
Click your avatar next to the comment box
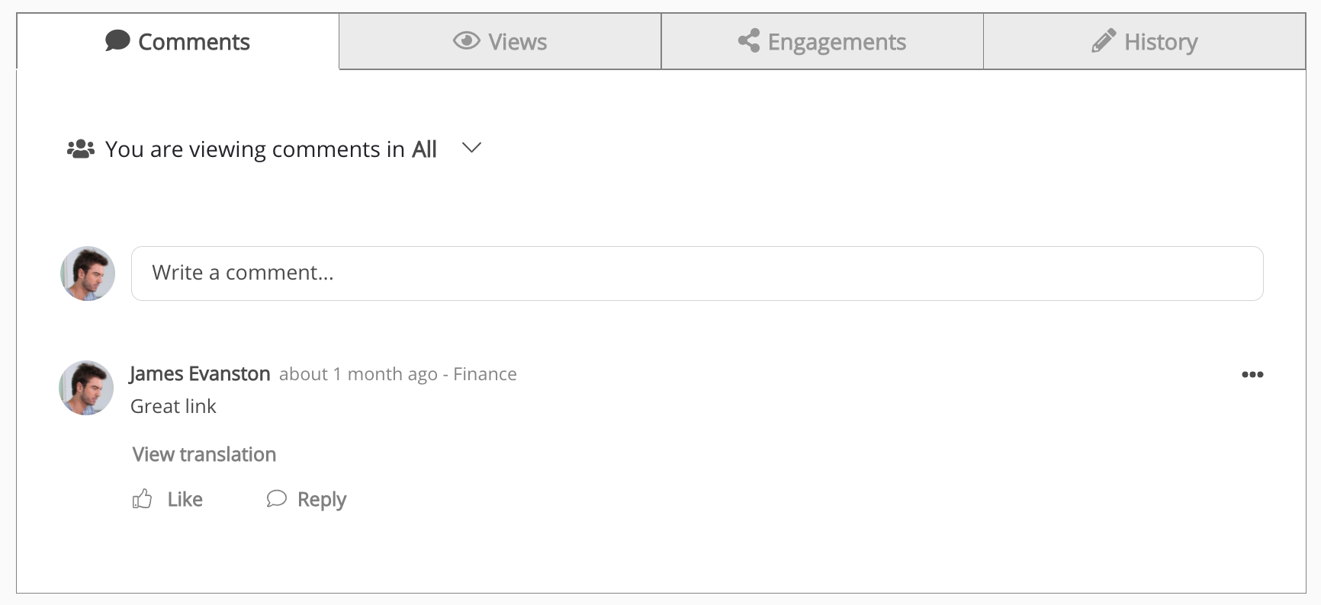coord(86,273)
